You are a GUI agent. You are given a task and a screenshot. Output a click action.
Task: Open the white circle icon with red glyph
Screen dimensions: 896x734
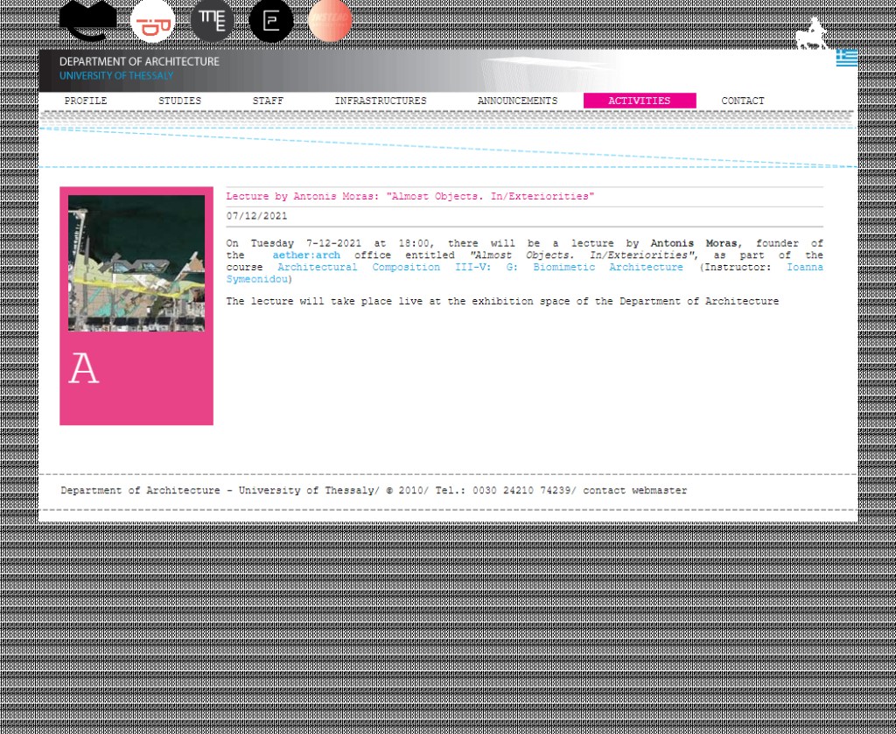[152, 21]
